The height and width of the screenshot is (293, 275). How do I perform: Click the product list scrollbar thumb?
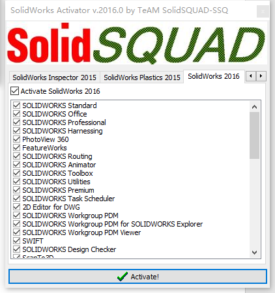tap(255, 135)
